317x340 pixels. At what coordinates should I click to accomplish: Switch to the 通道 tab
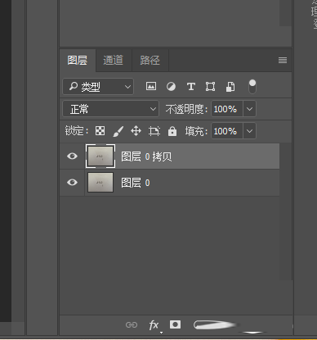(114, 60)
